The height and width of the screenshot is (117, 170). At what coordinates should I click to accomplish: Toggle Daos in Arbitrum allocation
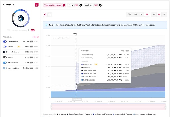(x=5, y=68)
